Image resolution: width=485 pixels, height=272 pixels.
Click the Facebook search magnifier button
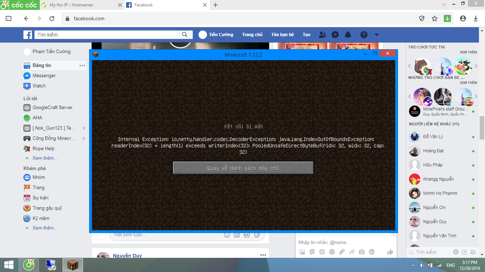coord(185,35)
